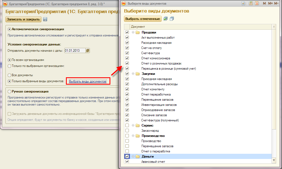The width and height of the screenshot is (282, 169).
Task: Select the Инвентаризация запасов row
Action: click(x=198, y=105)
